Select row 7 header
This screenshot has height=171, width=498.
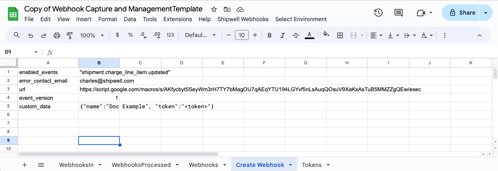click(9, 123)
